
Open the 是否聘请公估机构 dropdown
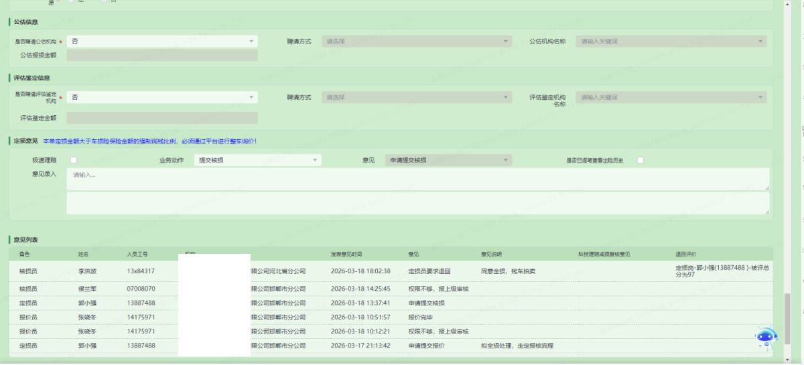[x=161, y=42]
